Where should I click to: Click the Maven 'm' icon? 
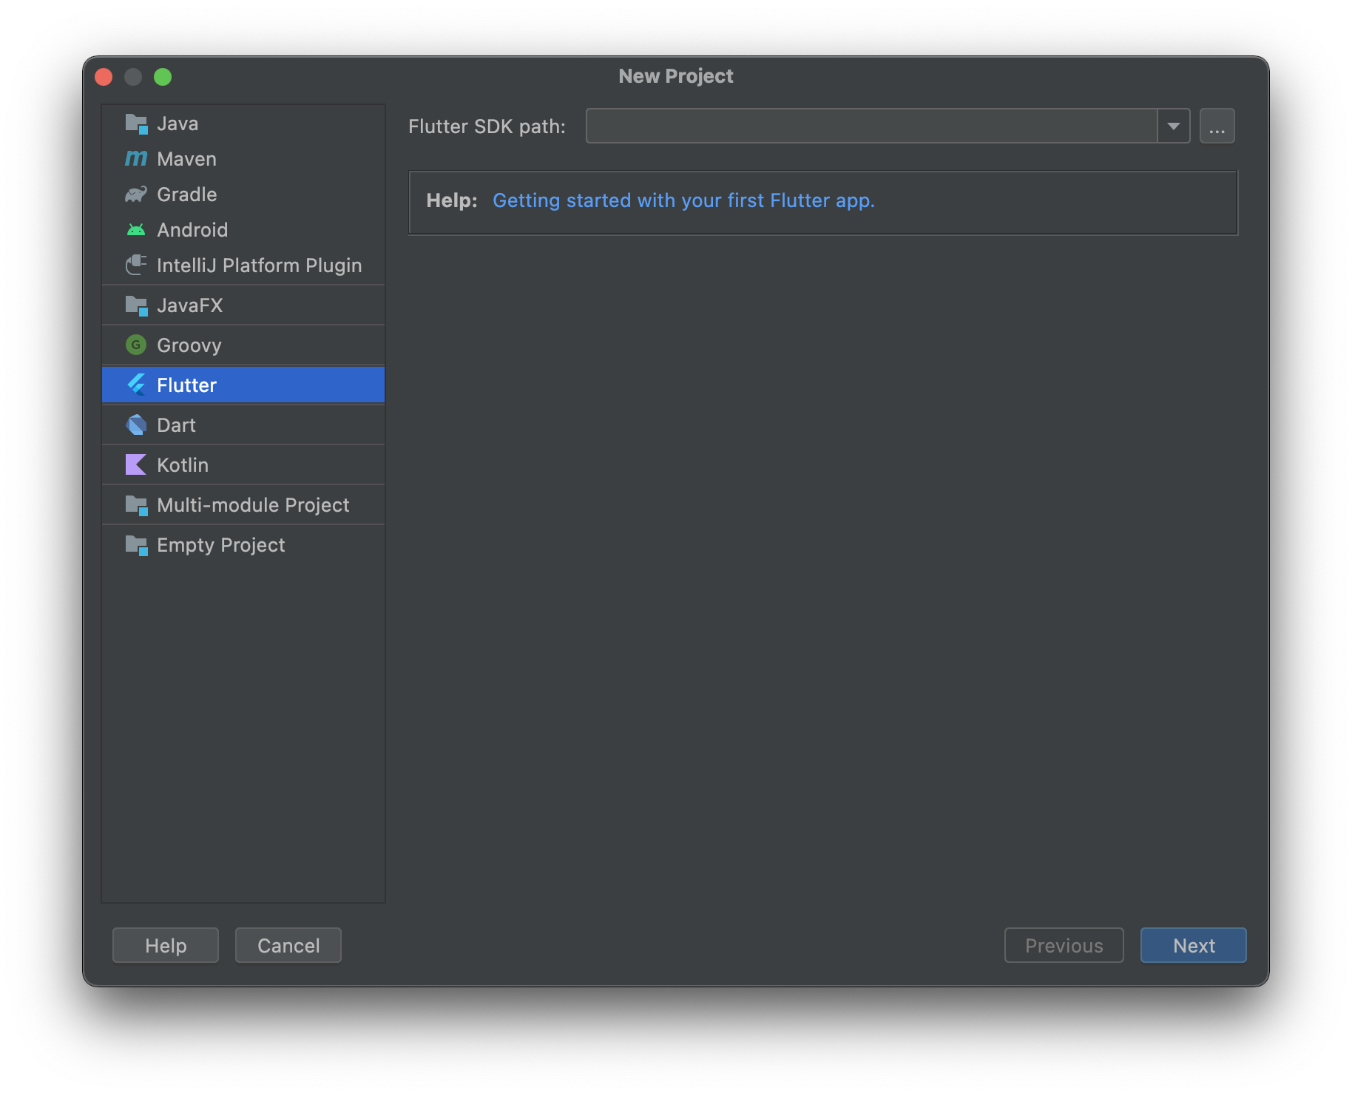[x=136, y=158]
